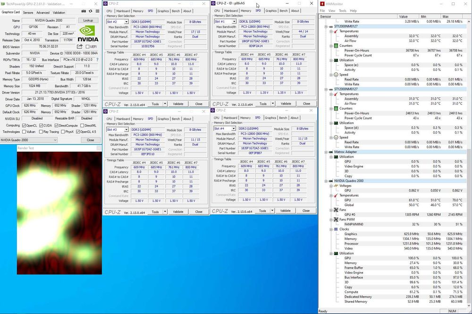Open the Slot #1 memory slot dropdown
472x314 pixels.
coord(234,22)
